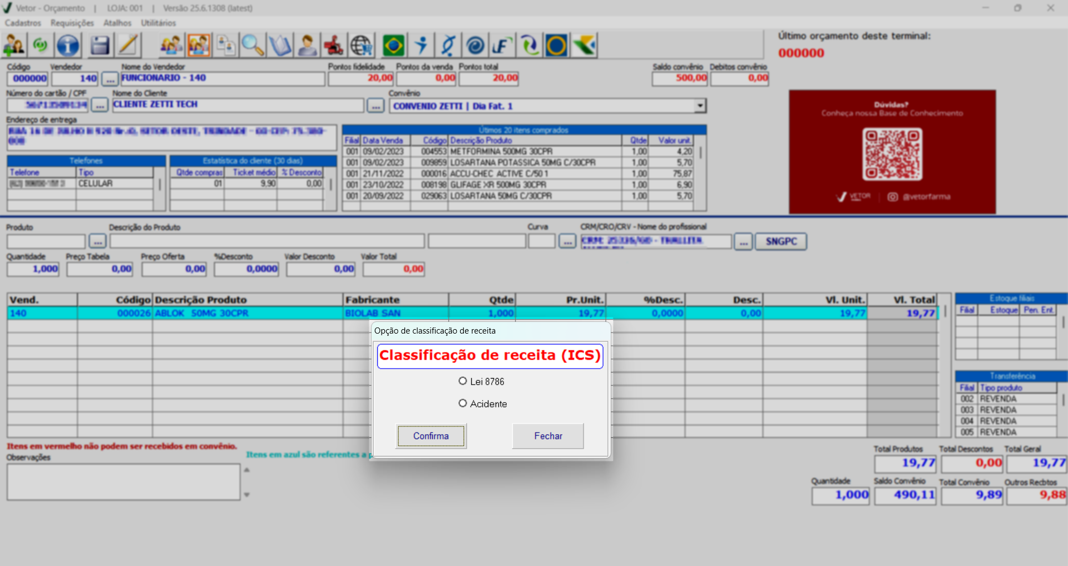Open the Cadastros menu
The height and width of the screenshot is (566, 1068).
(23, 23)
